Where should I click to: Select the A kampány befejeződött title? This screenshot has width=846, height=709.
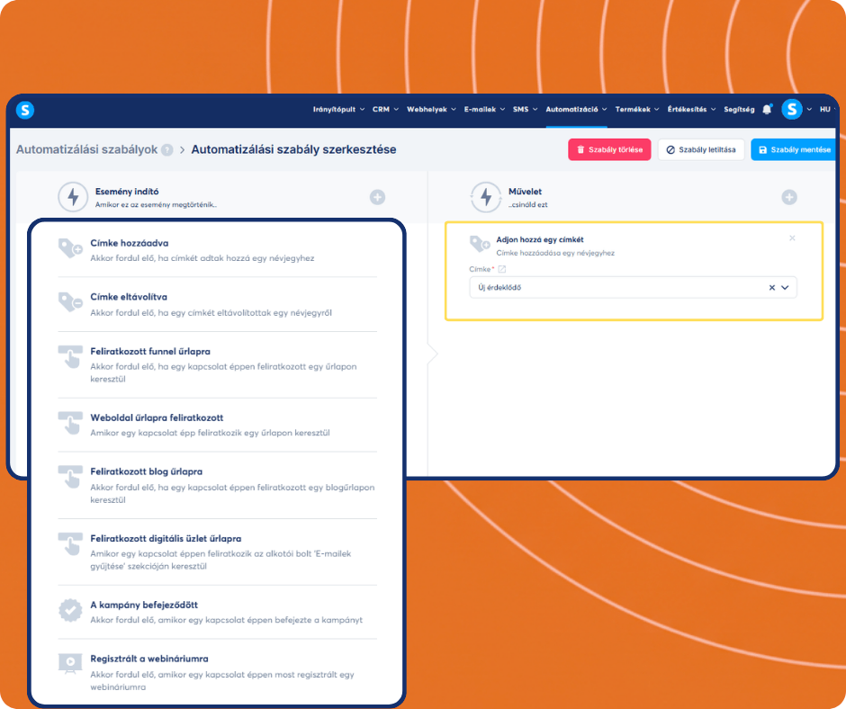pos(144,605)
